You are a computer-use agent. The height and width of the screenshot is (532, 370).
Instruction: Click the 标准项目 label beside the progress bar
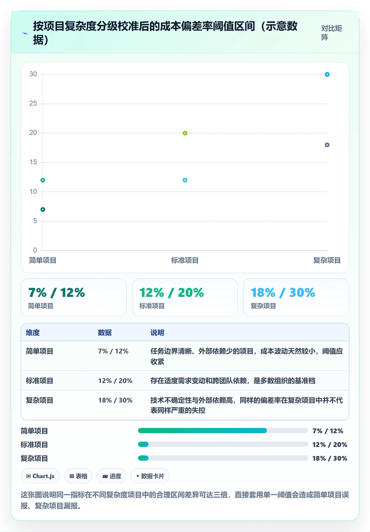tap(34, 445)
